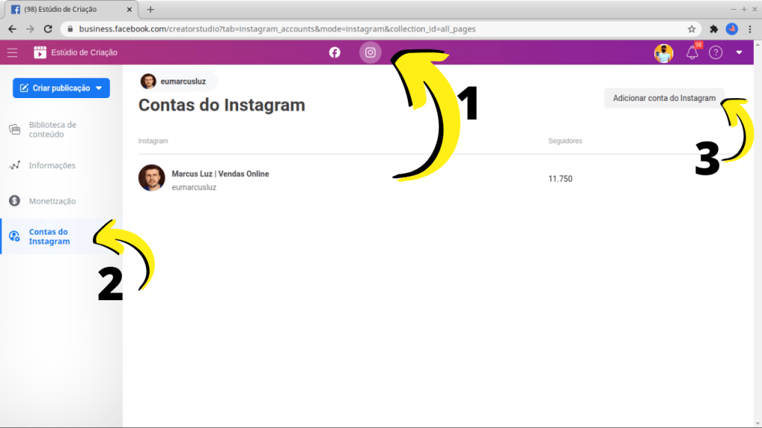Viewport: 762px width, 428px height.
Task: Switch to the Facebook icon tab
Action: pos(334,53)
